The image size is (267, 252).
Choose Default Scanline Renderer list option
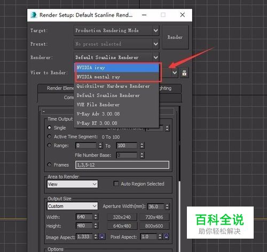(116, 95)
